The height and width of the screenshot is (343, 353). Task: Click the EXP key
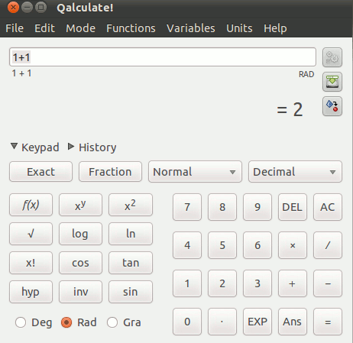point(257,322)
